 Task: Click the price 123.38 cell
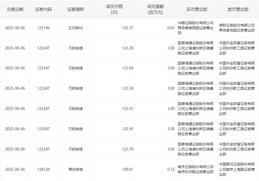114,88
